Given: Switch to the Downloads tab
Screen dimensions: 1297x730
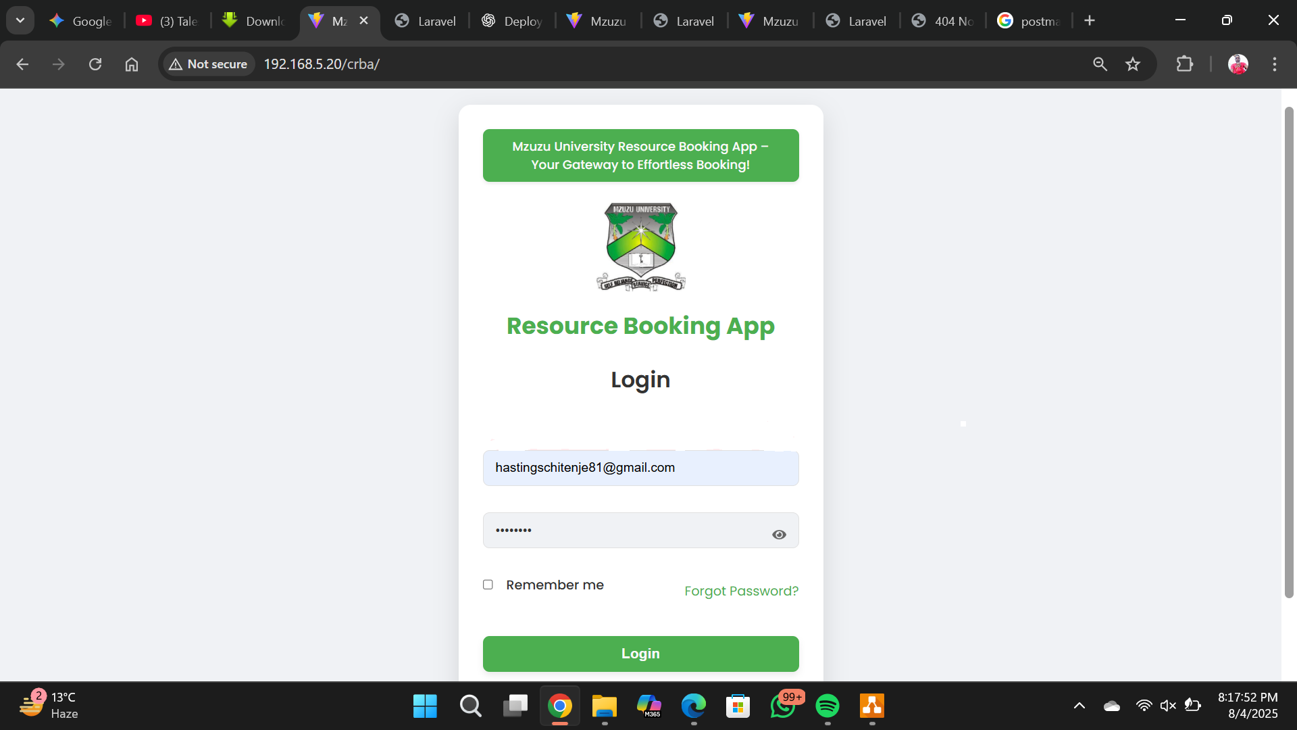Looking at the screenshot, I should 254,21.
